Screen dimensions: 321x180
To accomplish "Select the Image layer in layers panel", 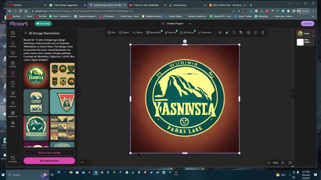I will tap(305, 33).
